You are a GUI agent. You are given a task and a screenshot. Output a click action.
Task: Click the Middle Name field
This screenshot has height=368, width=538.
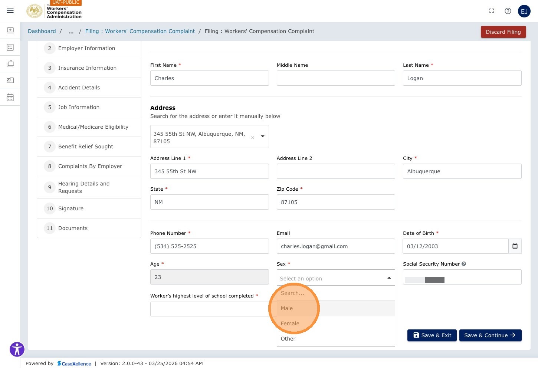click(336, 78)
